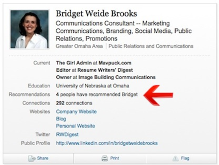Click the name Bridget Weide Brooks
Screen dimensions: 219x165
click(97, 13)
